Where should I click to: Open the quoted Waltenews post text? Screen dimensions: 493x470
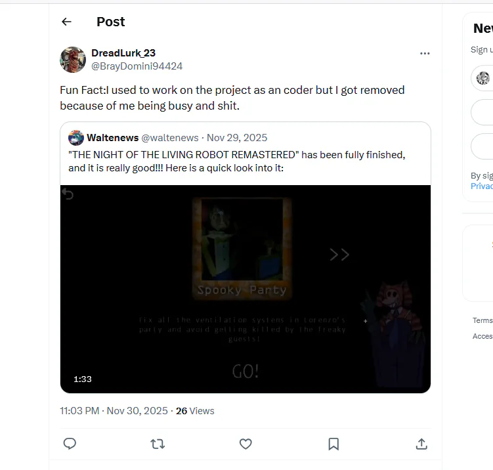pos(236,161)
